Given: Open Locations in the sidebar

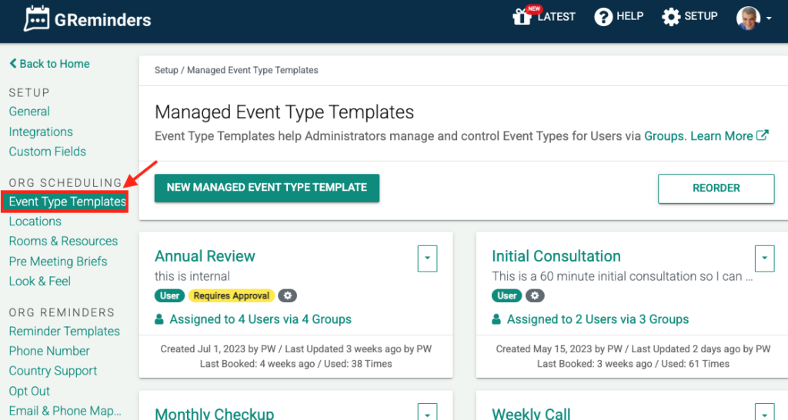Looking at the screenshot, I should [x=35, y=221].
